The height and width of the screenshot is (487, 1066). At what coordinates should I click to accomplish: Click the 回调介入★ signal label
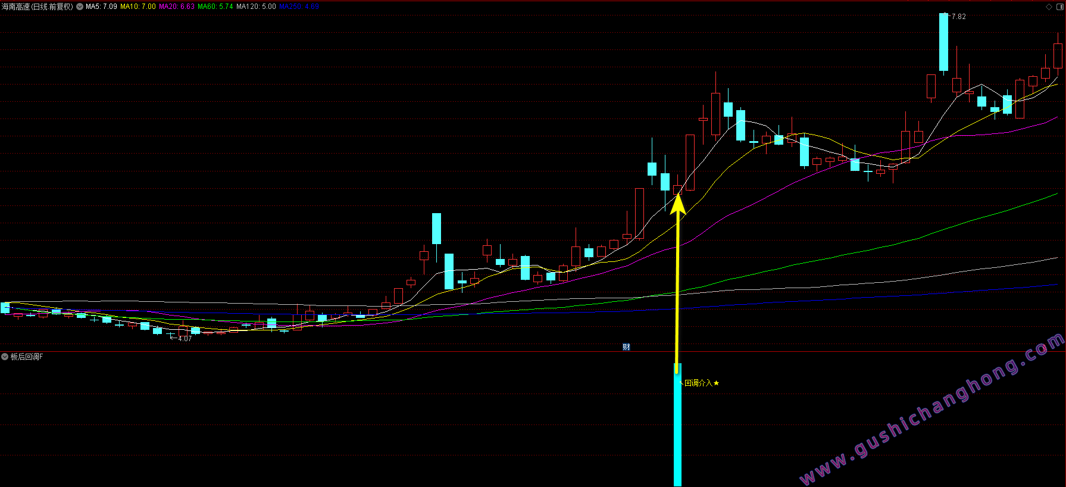click(702, 383)
